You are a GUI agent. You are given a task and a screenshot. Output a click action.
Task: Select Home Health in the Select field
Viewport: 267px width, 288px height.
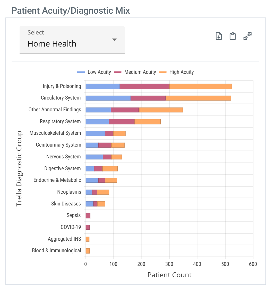52,44
